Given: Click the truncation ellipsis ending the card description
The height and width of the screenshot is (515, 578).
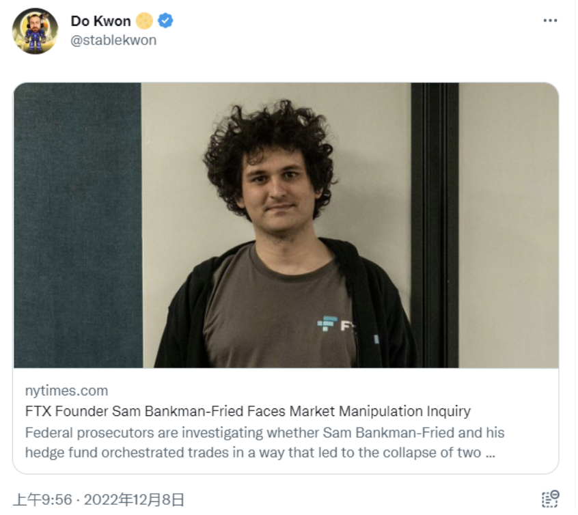Looking at the screenshot, I should pyautogui.click(x=490, y=454).
